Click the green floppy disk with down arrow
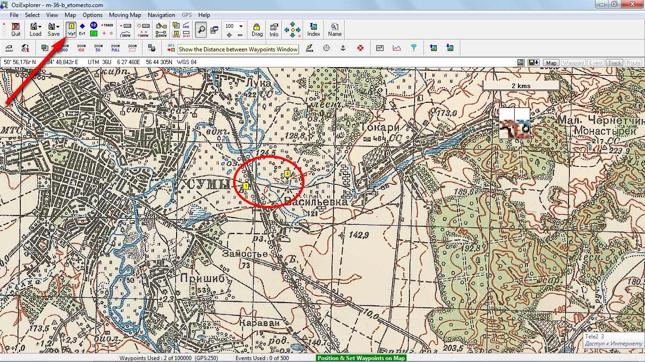645x362 pixels. coord(534,63)
